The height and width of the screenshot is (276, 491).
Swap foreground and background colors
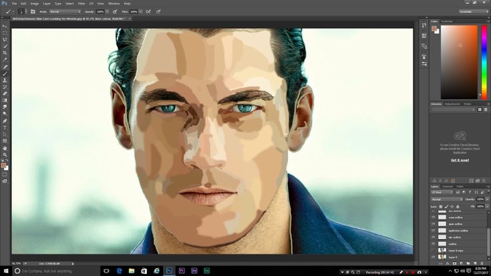(7, 160)
